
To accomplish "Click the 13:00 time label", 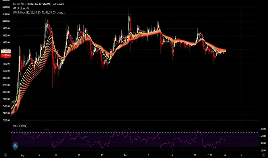I will (x=210, y=155).
